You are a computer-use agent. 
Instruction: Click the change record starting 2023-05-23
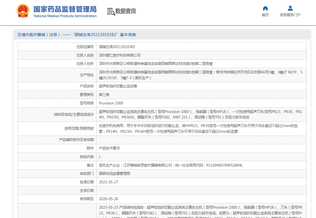(x=201, y=212)
